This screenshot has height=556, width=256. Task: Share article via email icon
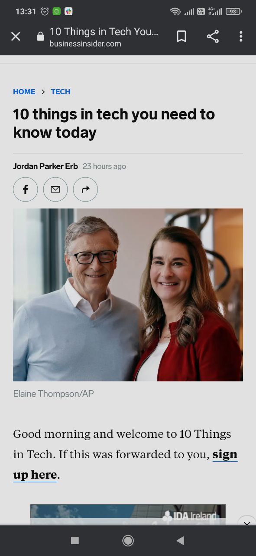55,189
